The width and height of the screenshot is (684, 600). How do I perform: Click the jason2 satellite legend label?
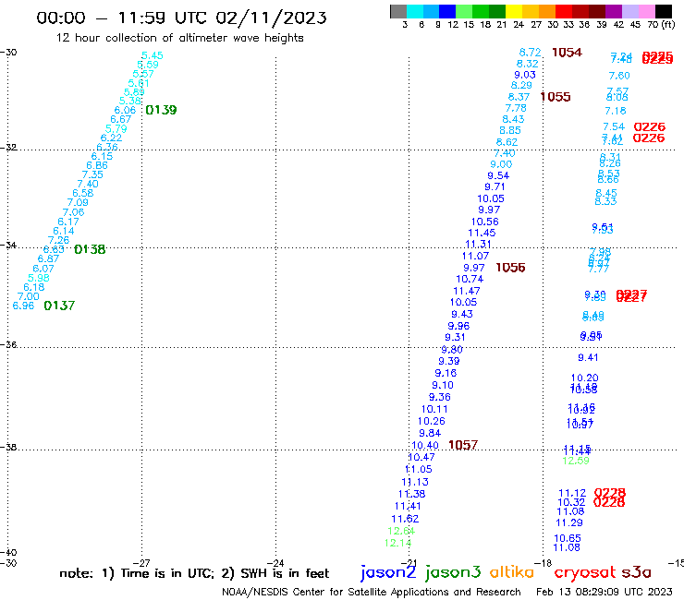[x=388, y=572]
